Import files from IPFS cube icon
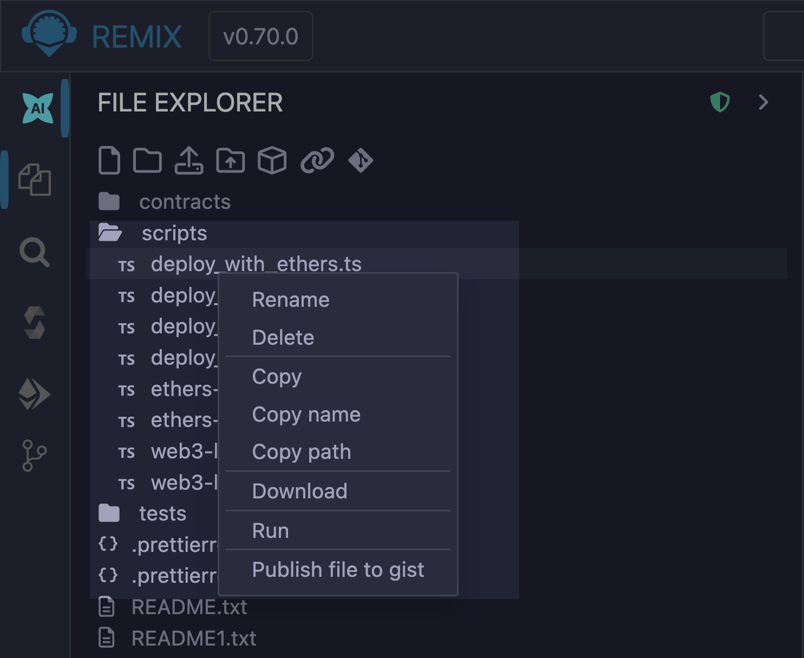The image size is (804, 658). (x=272, y=160)
